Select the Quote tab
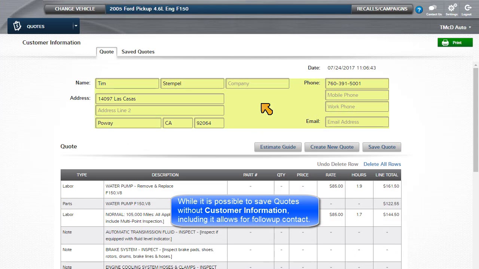Viewport: 479px width, 269px height. click(107, 52)
